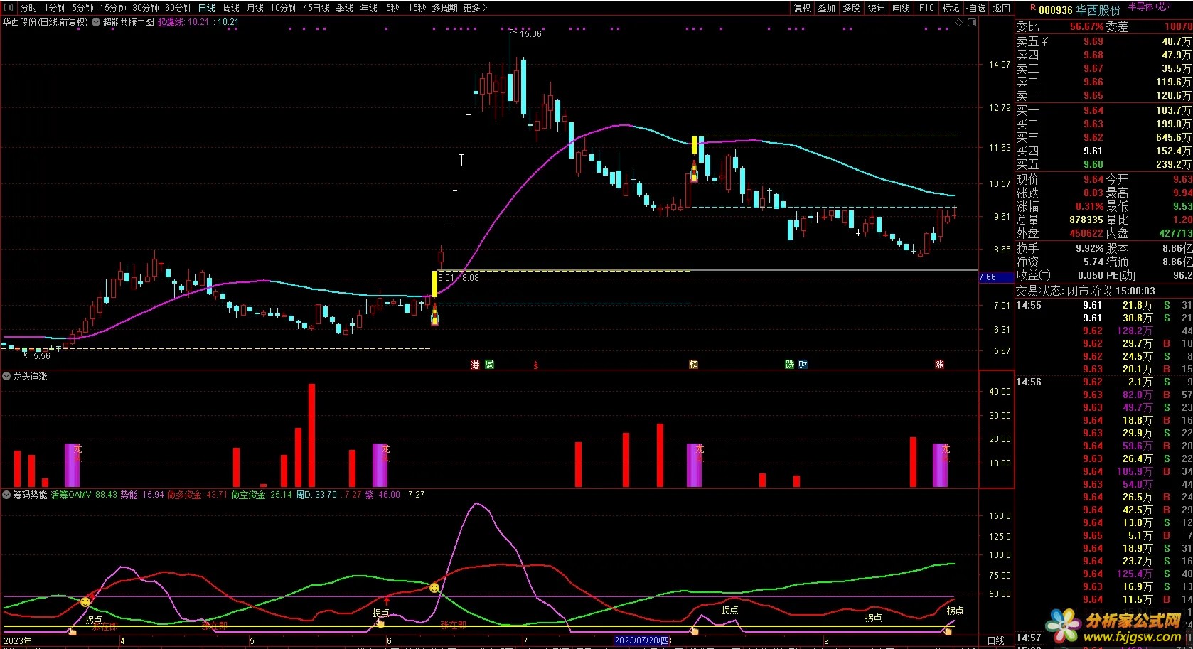
Task: Select the 多周期 multi-period tab
Action: click(444, 8)
